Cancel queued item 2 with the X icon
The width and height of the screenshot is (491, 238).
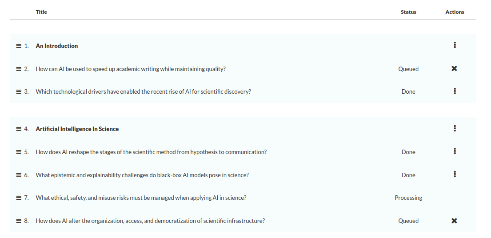click(454, 68)
